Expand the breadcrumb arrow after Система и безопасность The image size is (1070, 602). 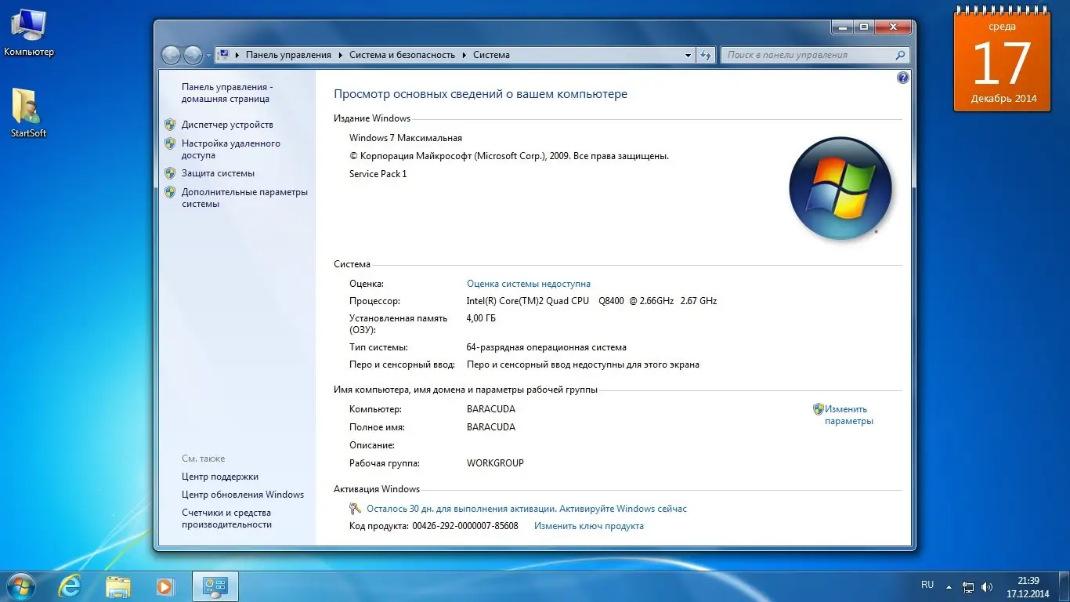click(465, 55)
